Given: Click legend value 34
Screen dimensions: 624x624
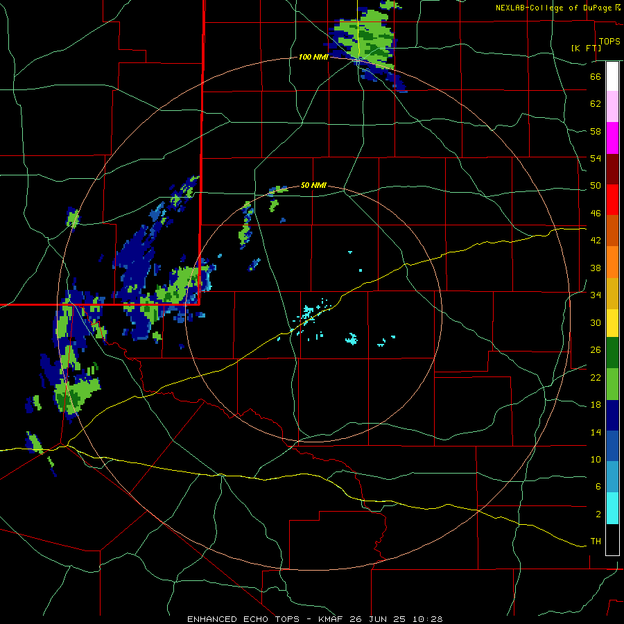Looking at the screenshot, I should tap(596, 295).
